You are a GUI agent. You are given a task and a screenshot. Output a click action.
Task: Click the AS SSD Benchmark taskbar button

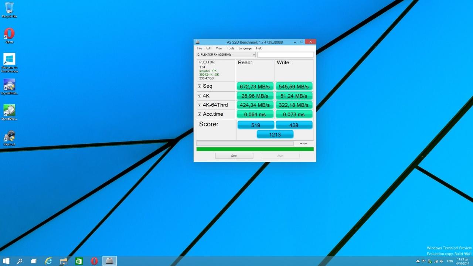tap(109, 261)
